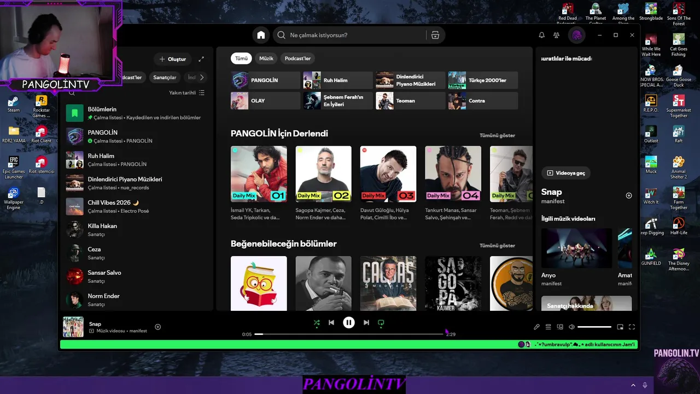This screenshot has width=700, height=394.
Task: Open Sansar Salvo artist
Action: [136, 276]
